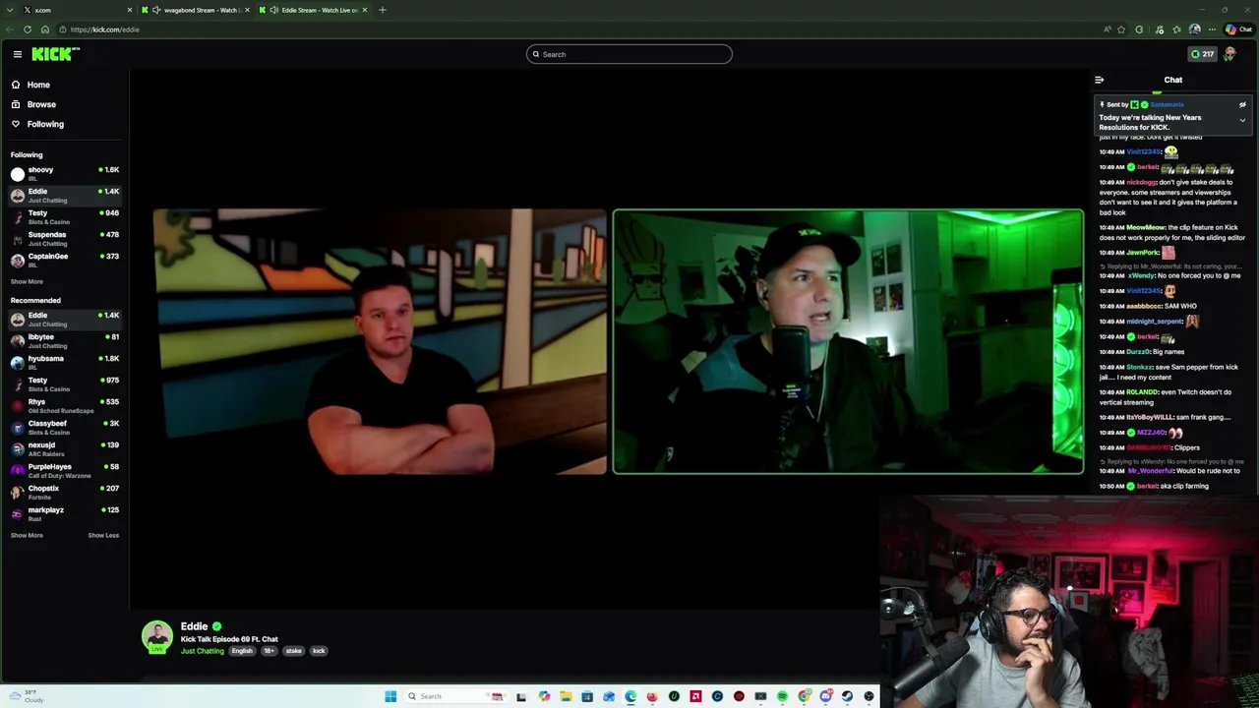Open Spotify from taskbar
This screenshot has width=1259, height=708.
coord(782,696)
